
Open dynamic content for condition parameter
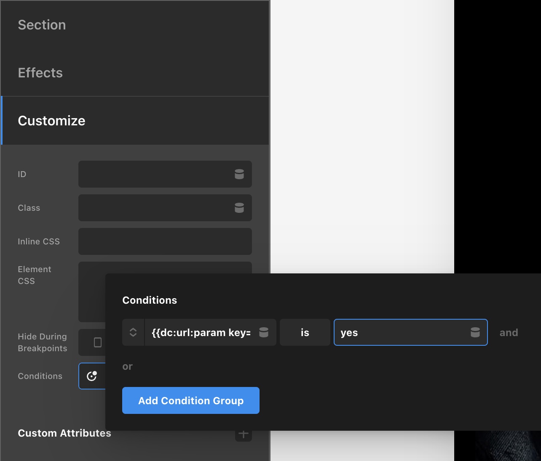click(x=264, y=332)
